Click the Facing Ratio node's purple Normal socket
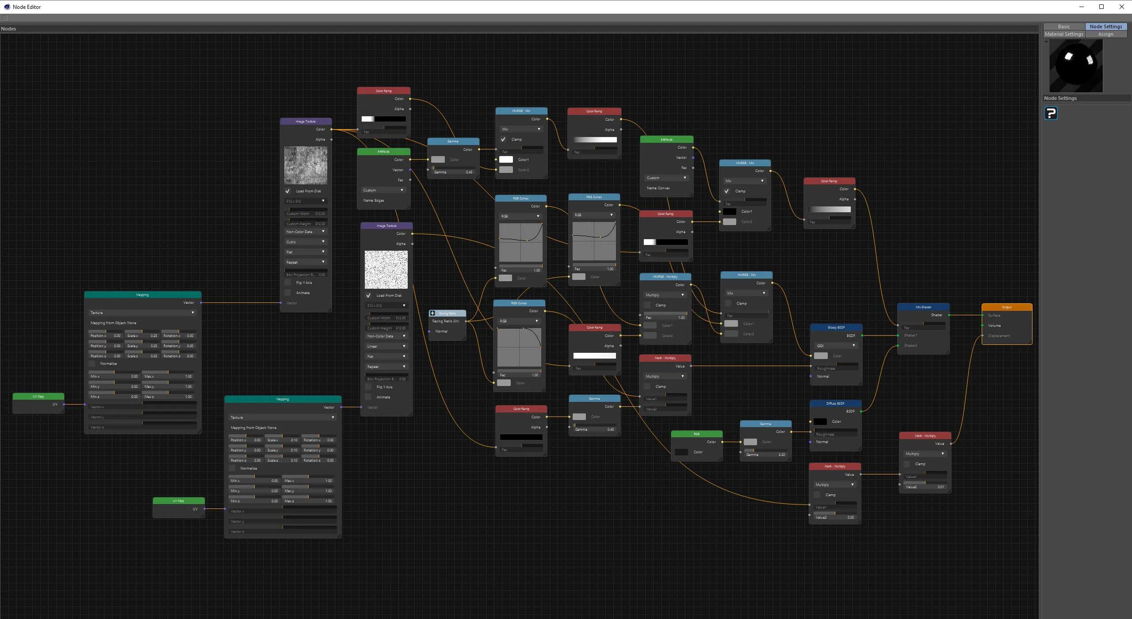 click(x=429, y=331)
